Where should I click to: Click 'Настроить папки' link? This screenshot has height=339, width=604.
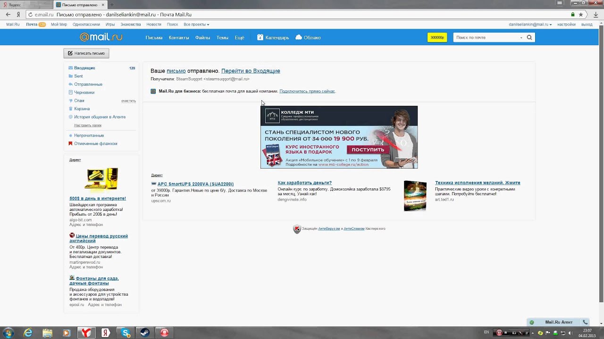tap(88, 125)
